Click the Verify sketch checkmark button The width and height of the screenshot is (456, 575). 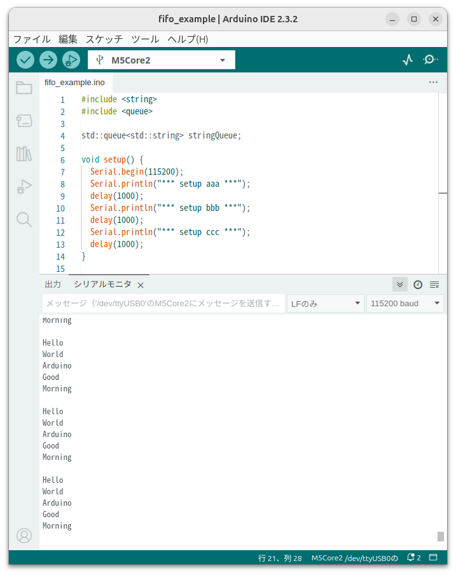click(25, 60)
